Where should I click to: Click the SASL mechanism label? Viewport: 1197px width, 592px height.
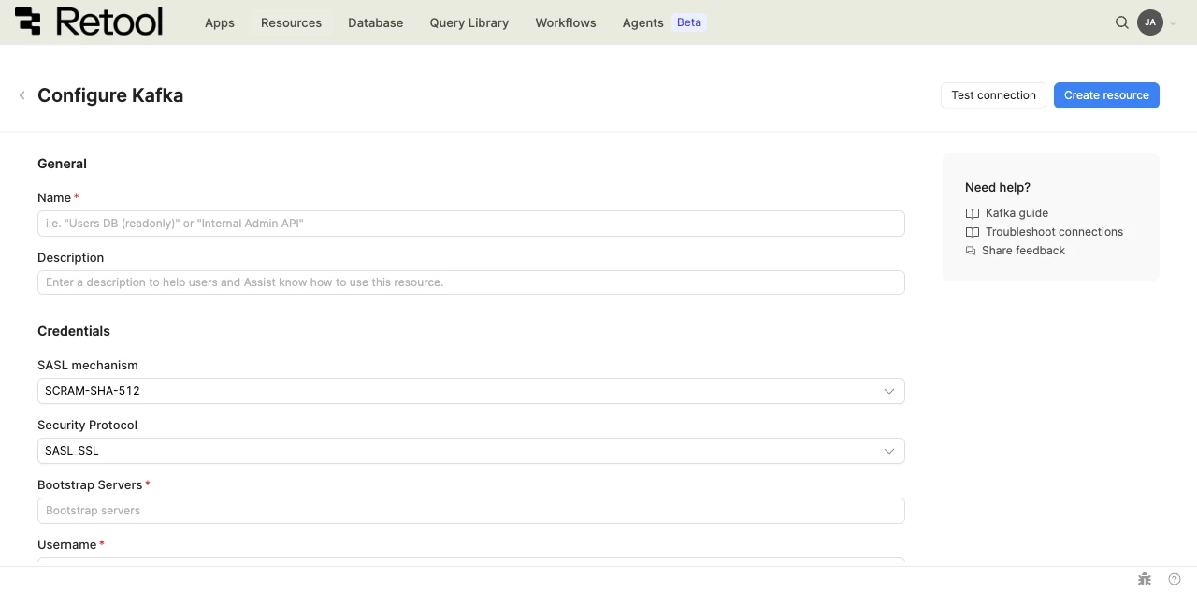[x=88, y=365]
